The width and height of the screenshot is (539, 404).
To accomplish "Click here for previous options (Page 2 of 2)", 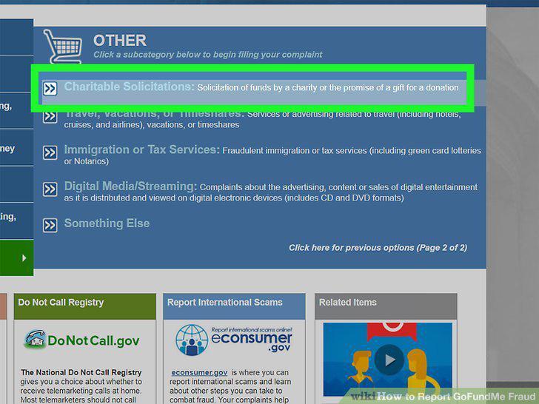I will click(x=378, y=248).
